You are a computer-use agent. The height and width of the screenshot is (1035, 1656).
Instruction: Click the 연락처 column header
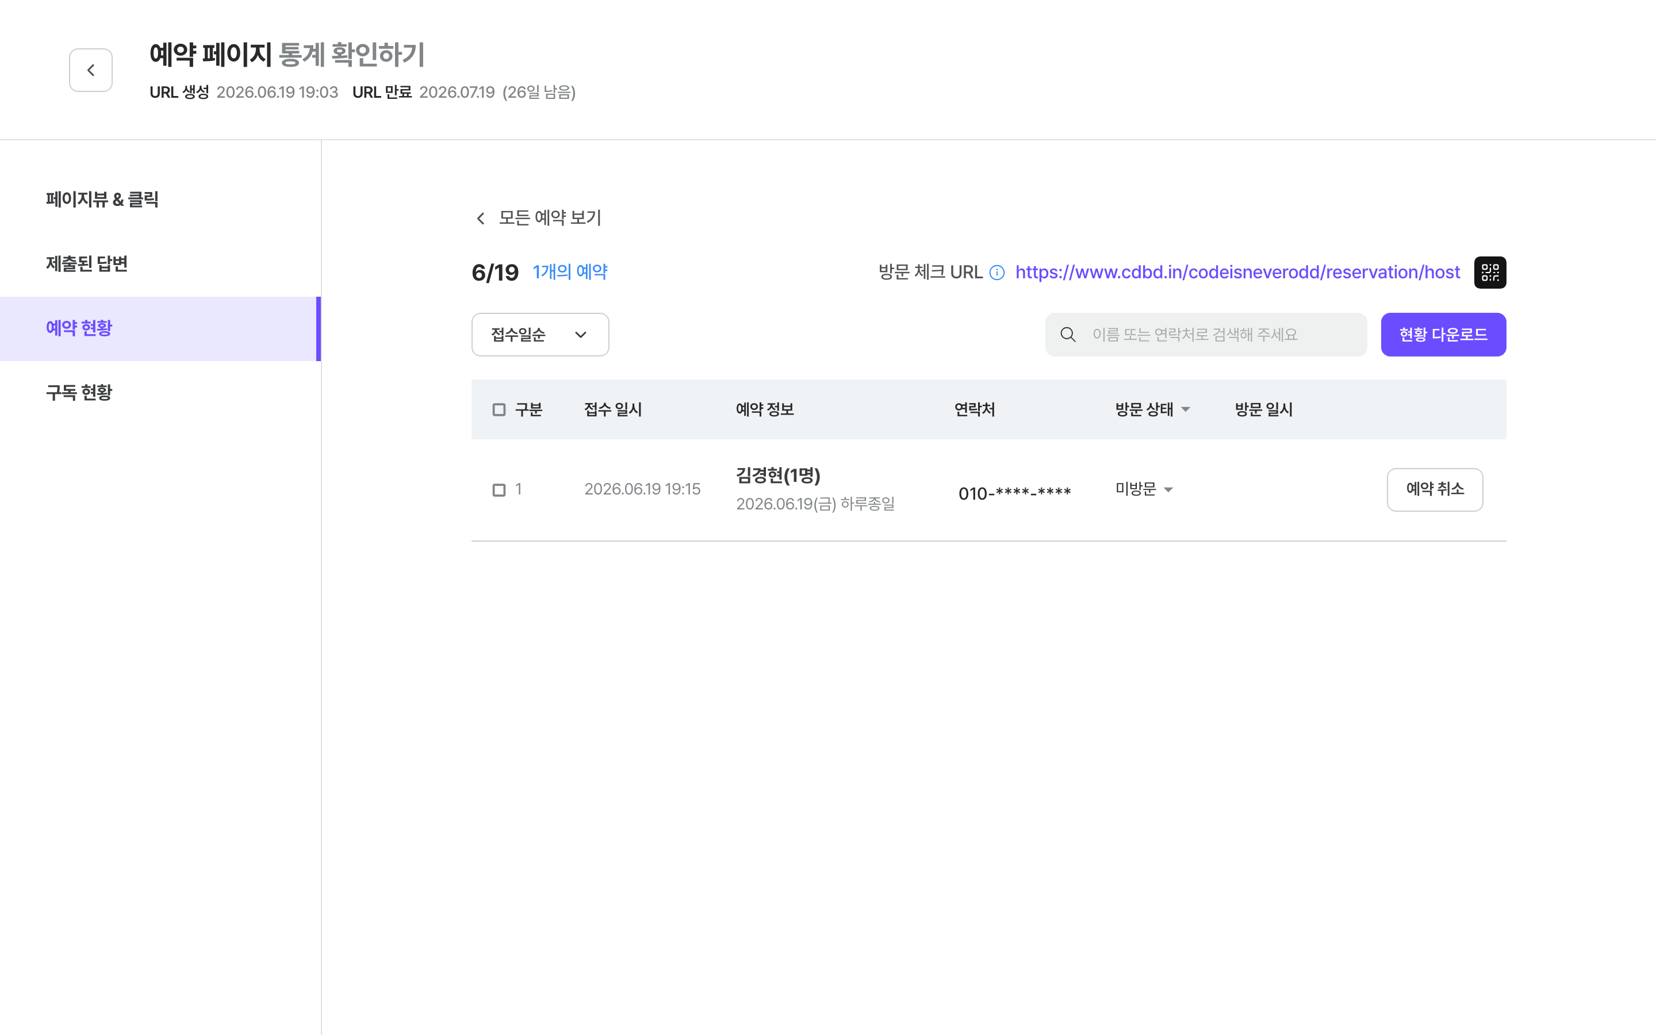tap(975, 409)
